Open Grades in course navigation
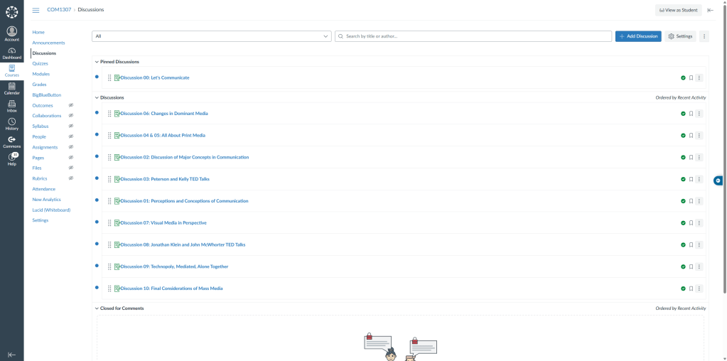 tap(39, 85)
